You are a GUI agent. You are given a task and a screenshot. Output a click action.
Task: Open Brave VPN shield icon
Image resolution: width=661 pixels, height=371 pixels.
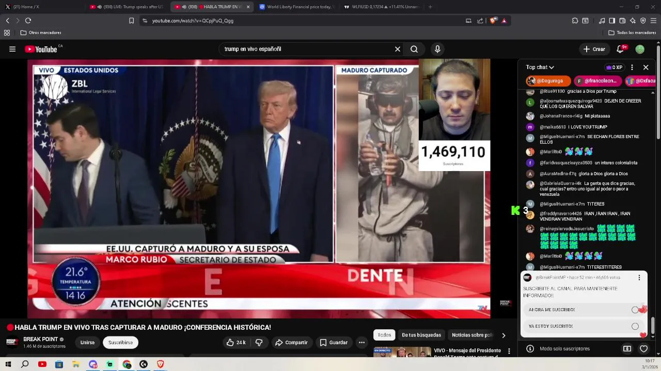[x=643, y=21]
